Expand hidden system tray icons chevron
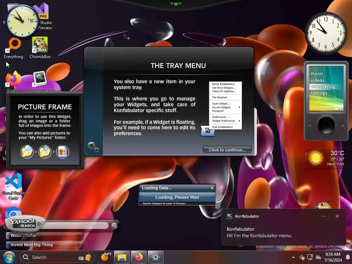 (x=293, y=257)
